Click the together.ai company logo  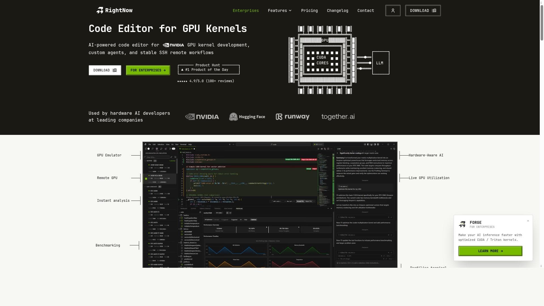[x=338, y=117]
